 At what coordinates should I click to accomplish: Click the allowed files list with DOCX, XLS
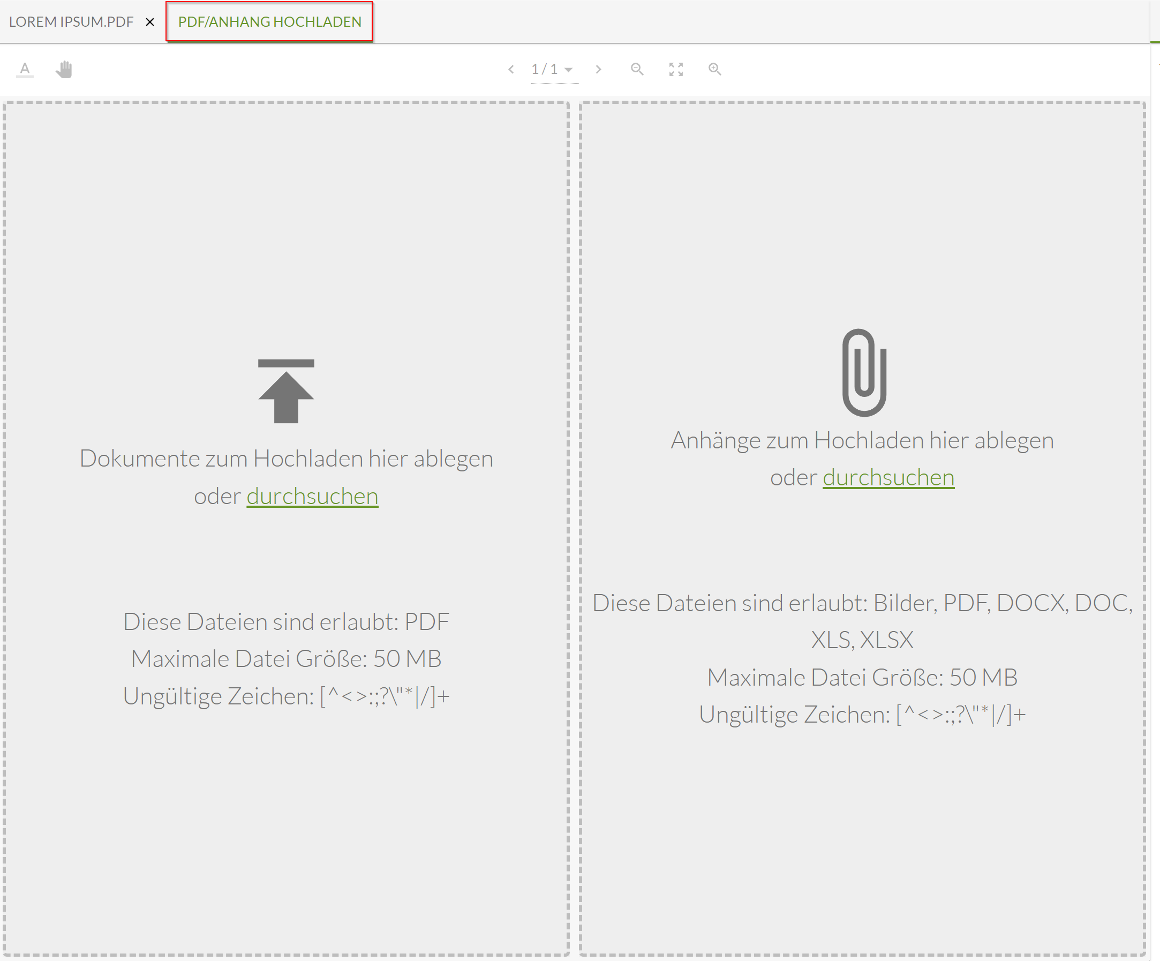[x=862, y=621]
